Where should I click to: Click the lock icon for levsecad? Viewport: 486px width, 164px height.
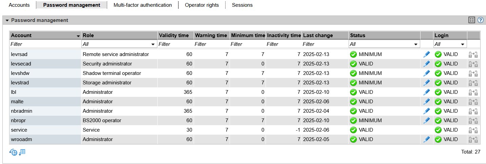coord(473,64)
